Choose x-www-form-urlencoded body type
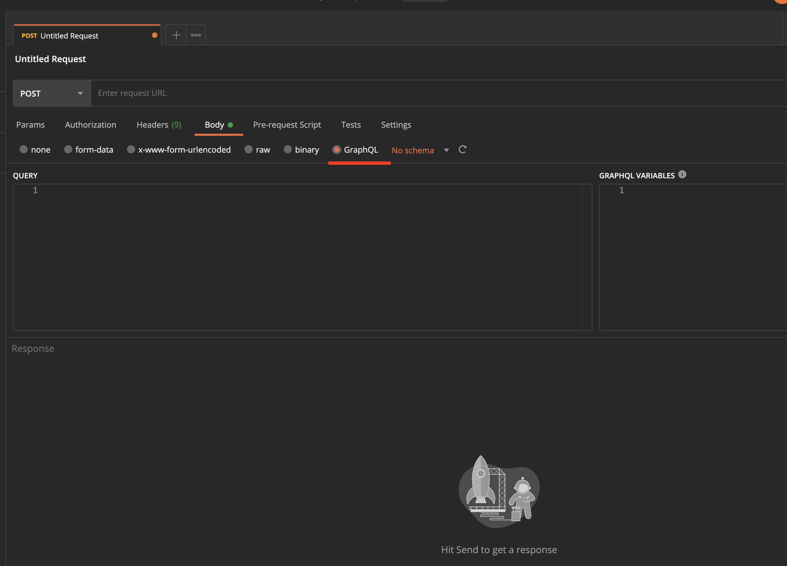 131,150
